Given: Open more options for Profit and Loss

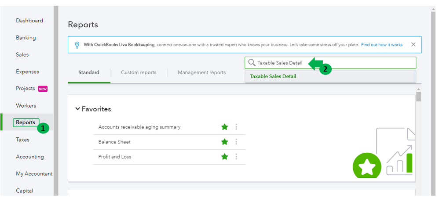Looking at the screenshot, I should [236, 157].
